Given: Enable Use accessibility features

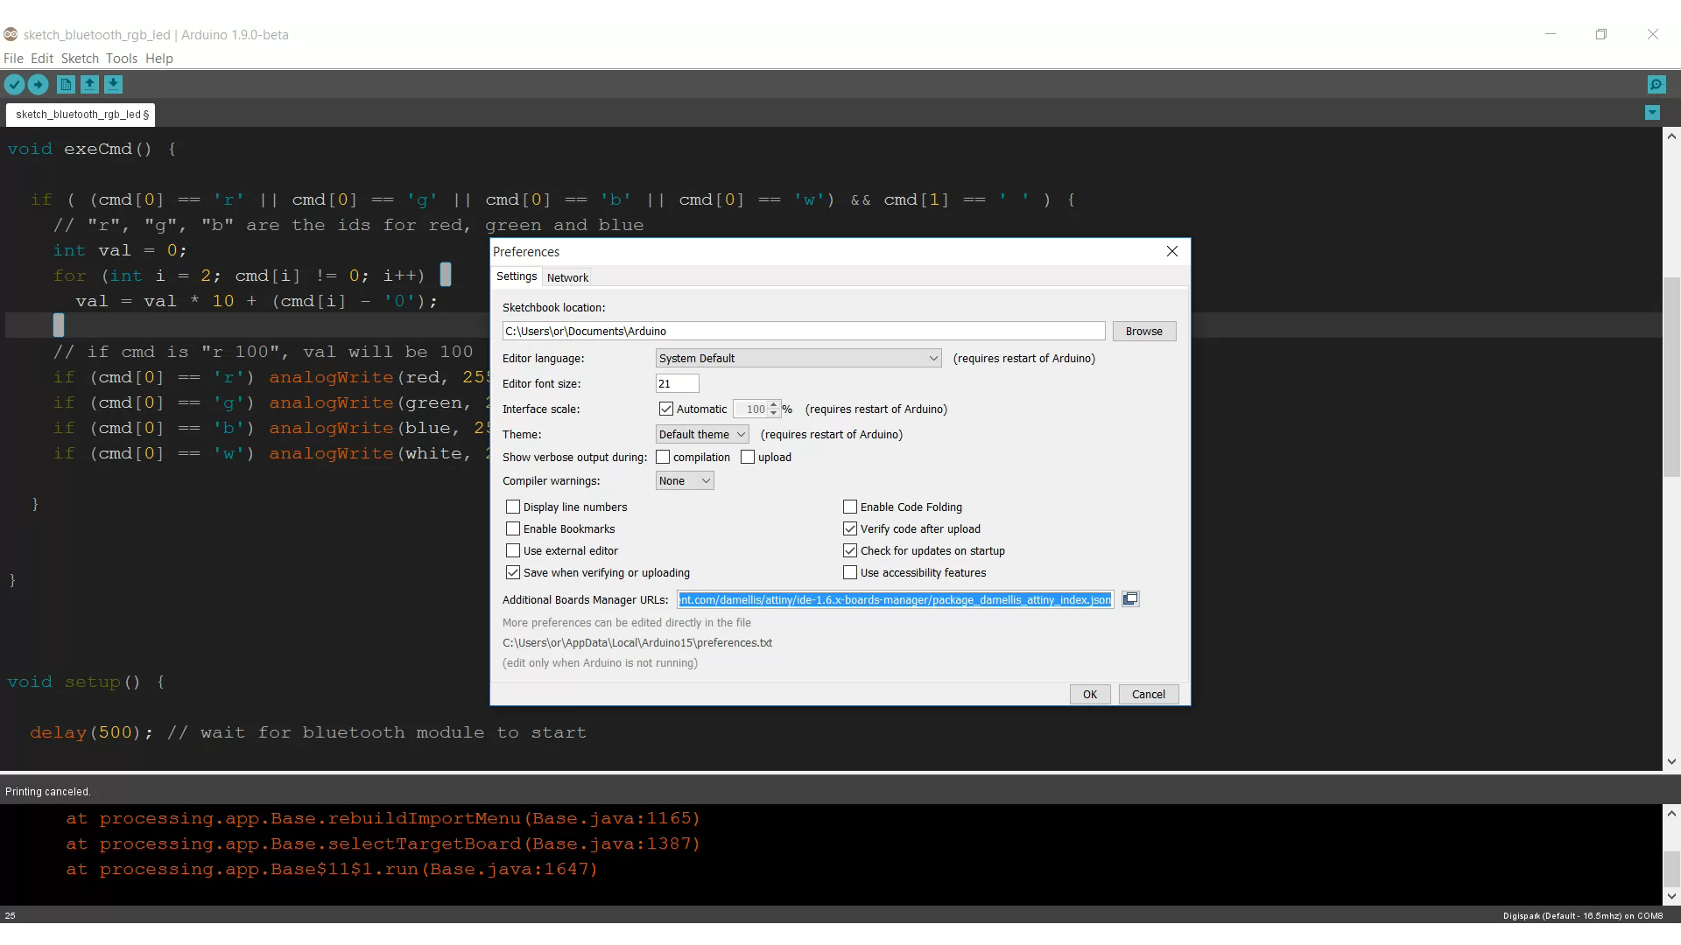Looking at the screenshot, I should coord(850,572).
